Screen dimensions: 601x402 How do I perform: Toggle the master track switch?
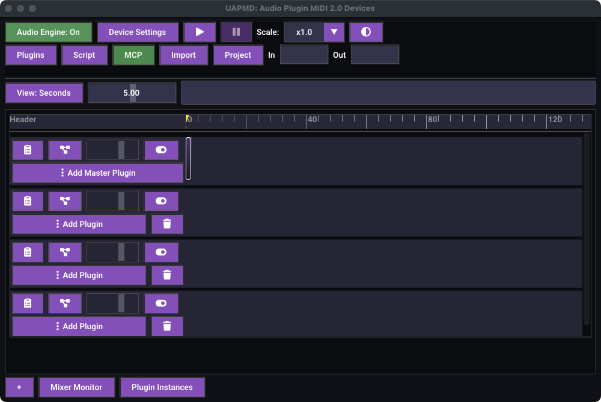161,150
